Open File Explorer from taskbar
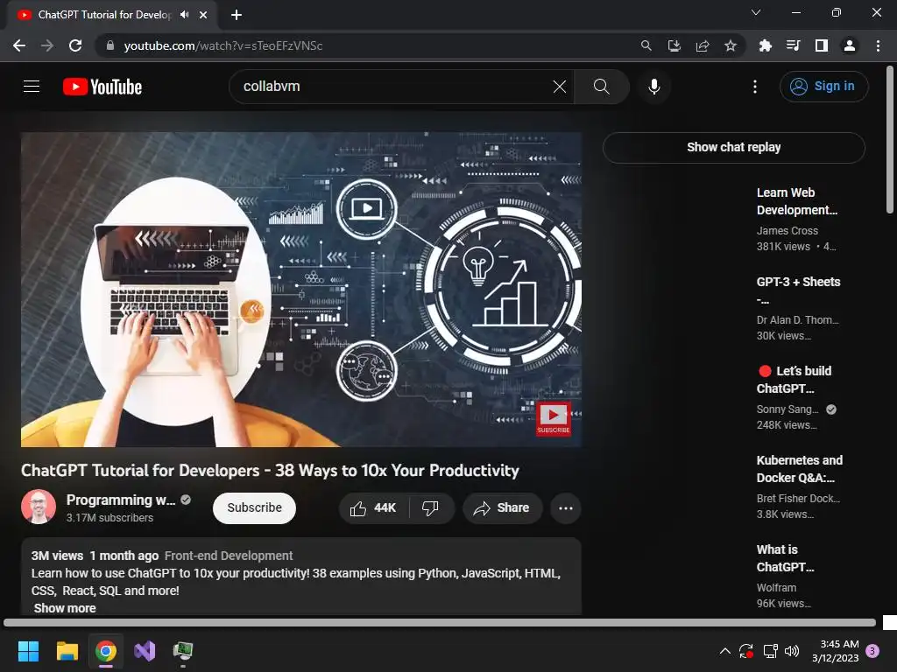 click(67, 651)
